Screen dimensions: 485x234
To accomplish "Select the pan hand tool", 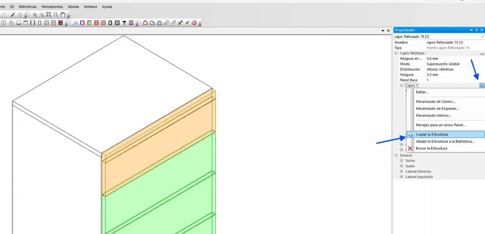I will [x=63, y=15].
